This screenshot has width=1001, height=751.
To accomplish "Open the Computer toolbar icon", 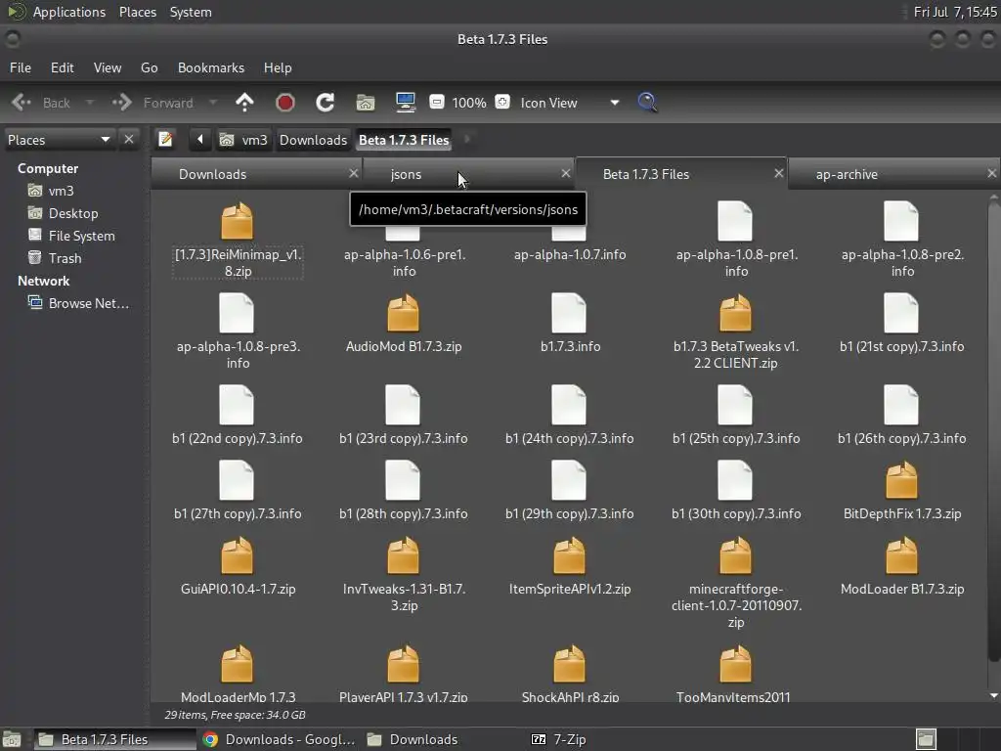I will click(406, 102).
